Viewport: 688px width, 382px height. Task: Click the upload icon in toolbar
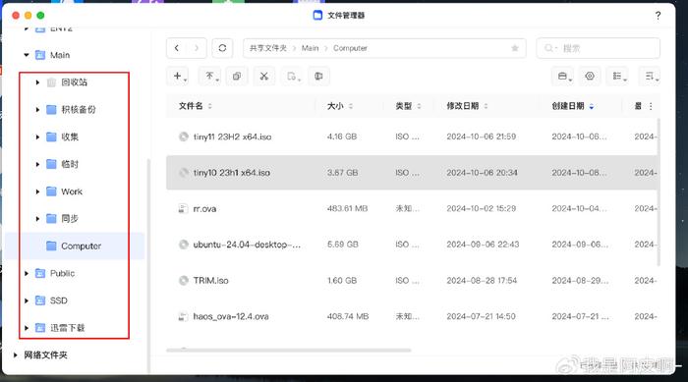(x=209, y=77)
